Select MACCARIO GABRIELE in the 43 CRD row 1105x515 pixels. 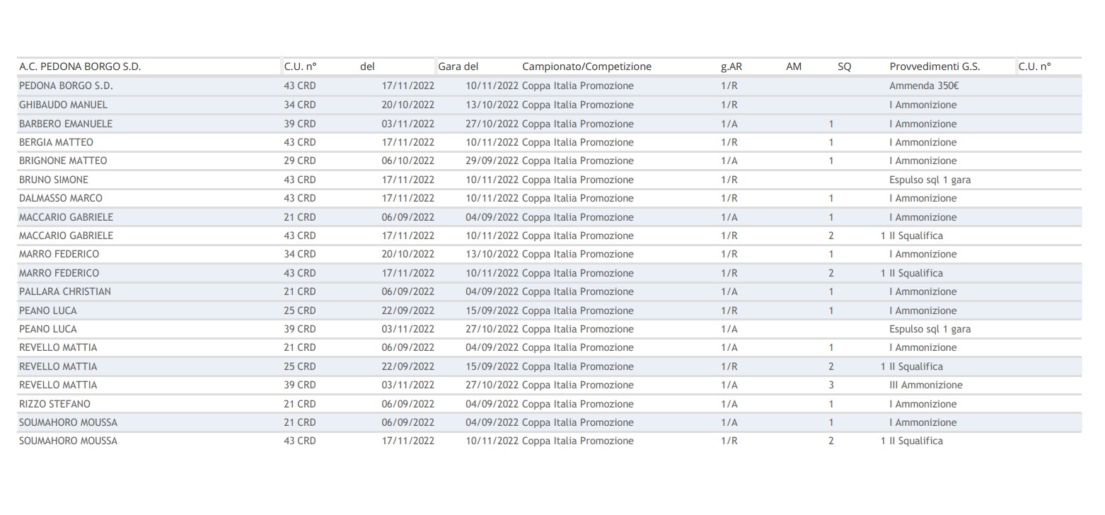pos(66,236)
